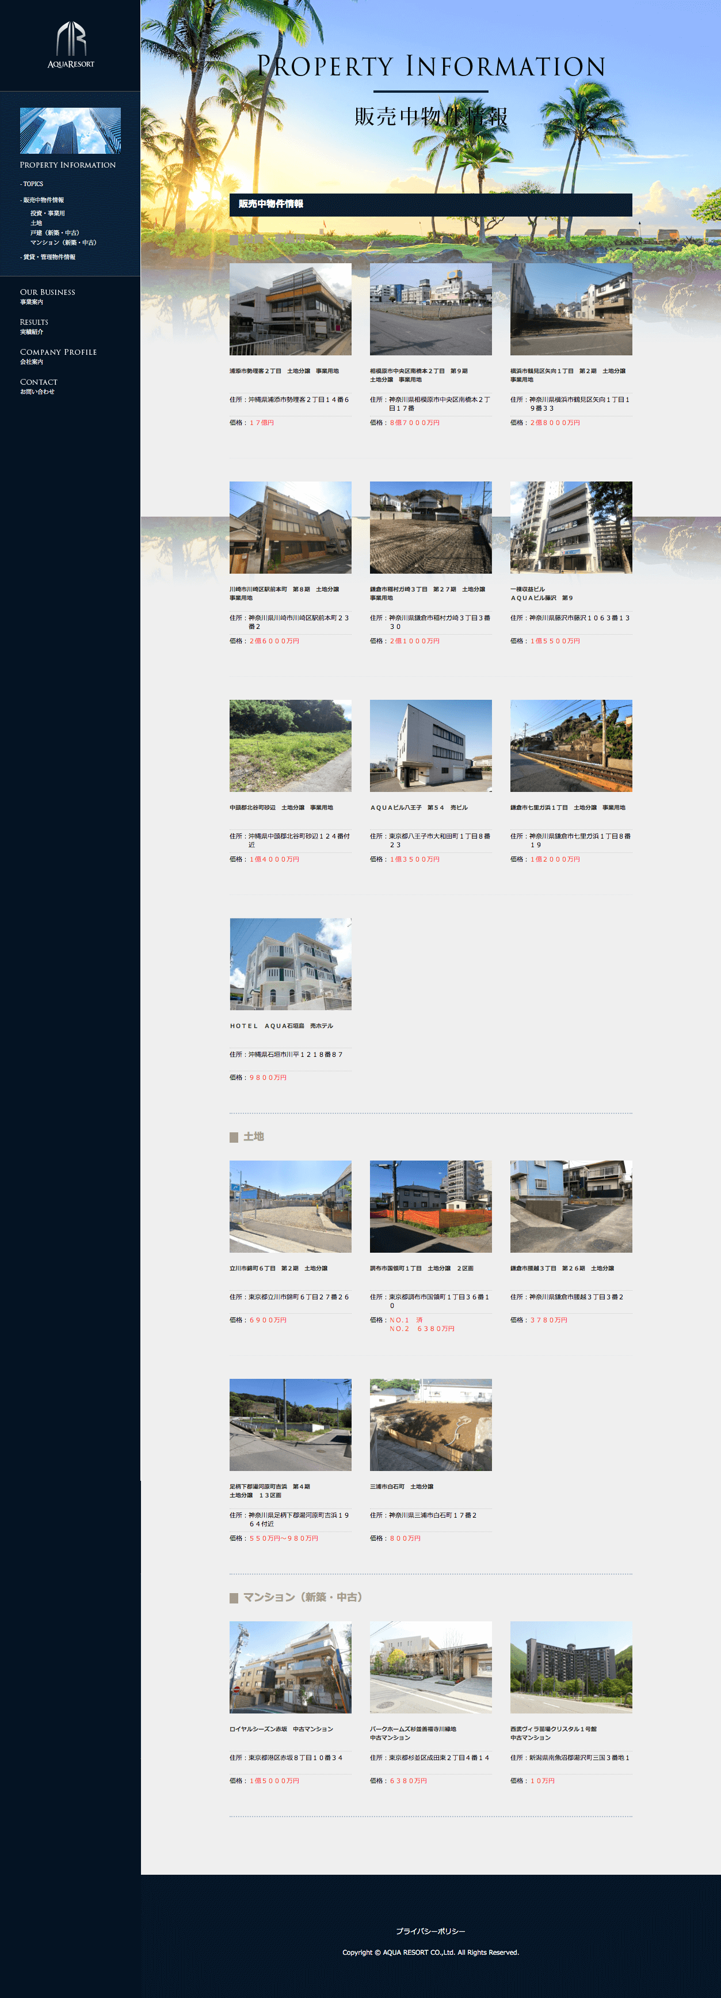Image resolution: width=721 pixels, height=1998 pixels.
Task: Open the Privacy Policy footer link
Action: click(430, 1931)
